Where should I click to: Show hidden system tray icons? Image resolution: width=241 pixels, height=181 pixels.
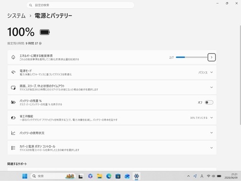tap(188, 176)
